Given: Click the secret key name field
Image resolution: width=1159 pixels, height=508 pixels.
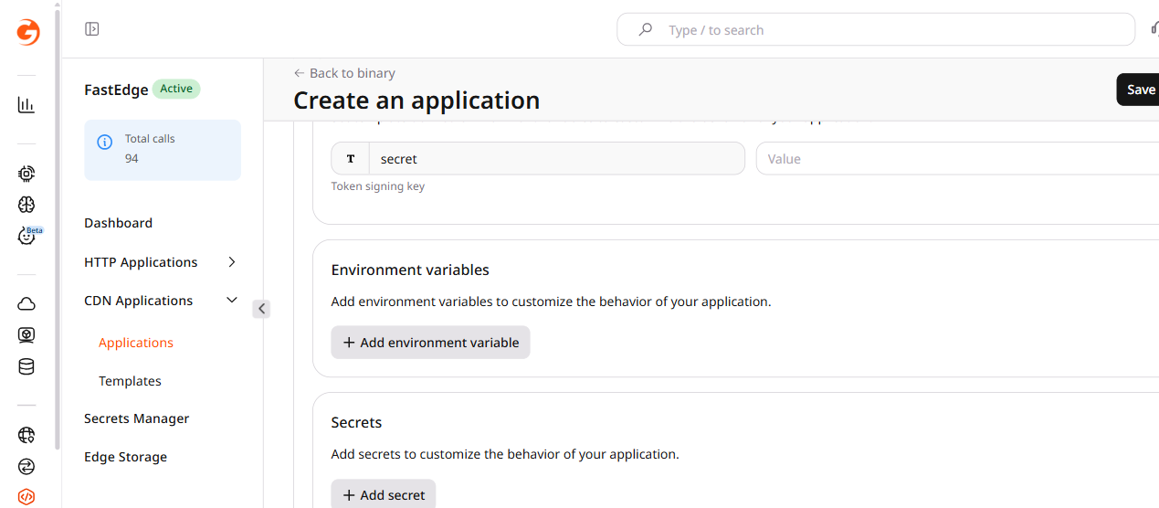Looking at the screenshot, I should pos(556,158).
